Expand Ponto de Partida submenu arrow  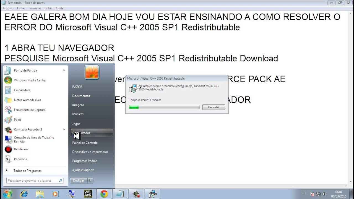[x=64, y=70]
